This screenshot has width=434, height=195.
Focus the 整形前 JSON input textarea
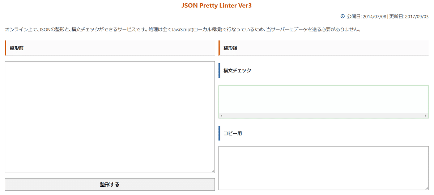click(110, 117)
